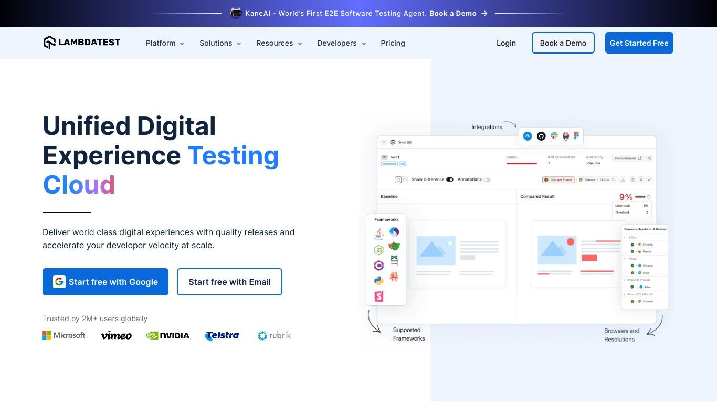Toggle the Annotations switch
This screenshot has height=403, width=717.
tap(487, 179)
